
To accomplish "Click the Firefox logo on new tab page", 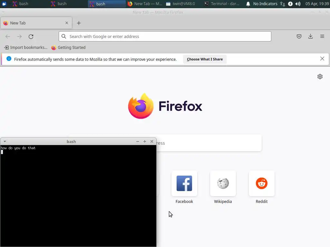I will click(165, 106).
